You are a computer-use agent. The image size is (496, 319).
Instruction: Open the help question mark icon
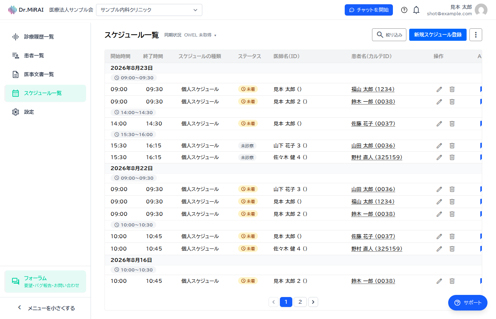404,10
